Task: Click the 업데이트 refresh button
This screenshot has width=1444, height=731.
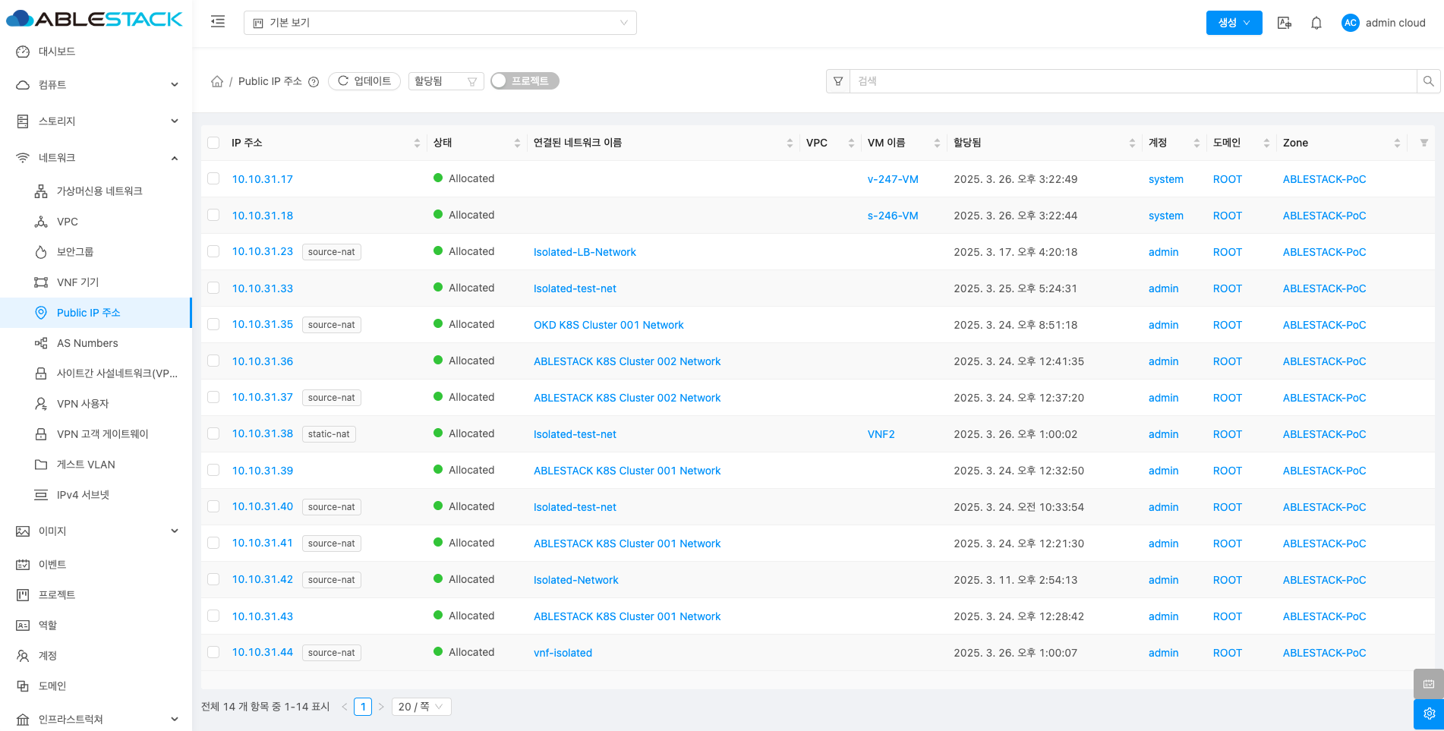Action: (x=364, y=81)
